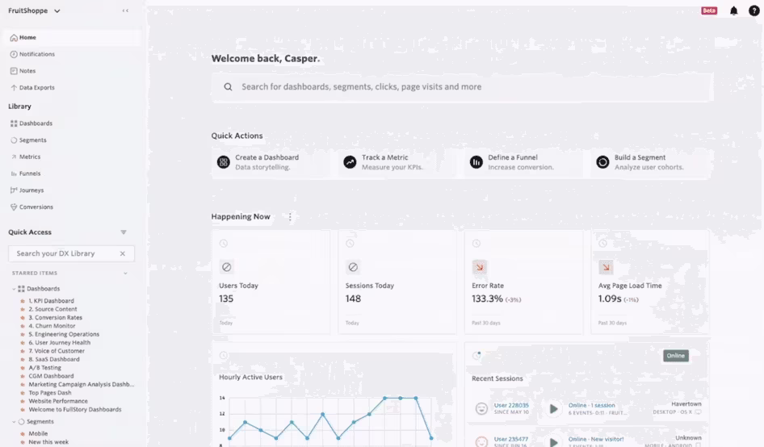Collapse the sidebar with double-chevron icon
This screenshot has width=764, height=447.
tap(125, 10)
